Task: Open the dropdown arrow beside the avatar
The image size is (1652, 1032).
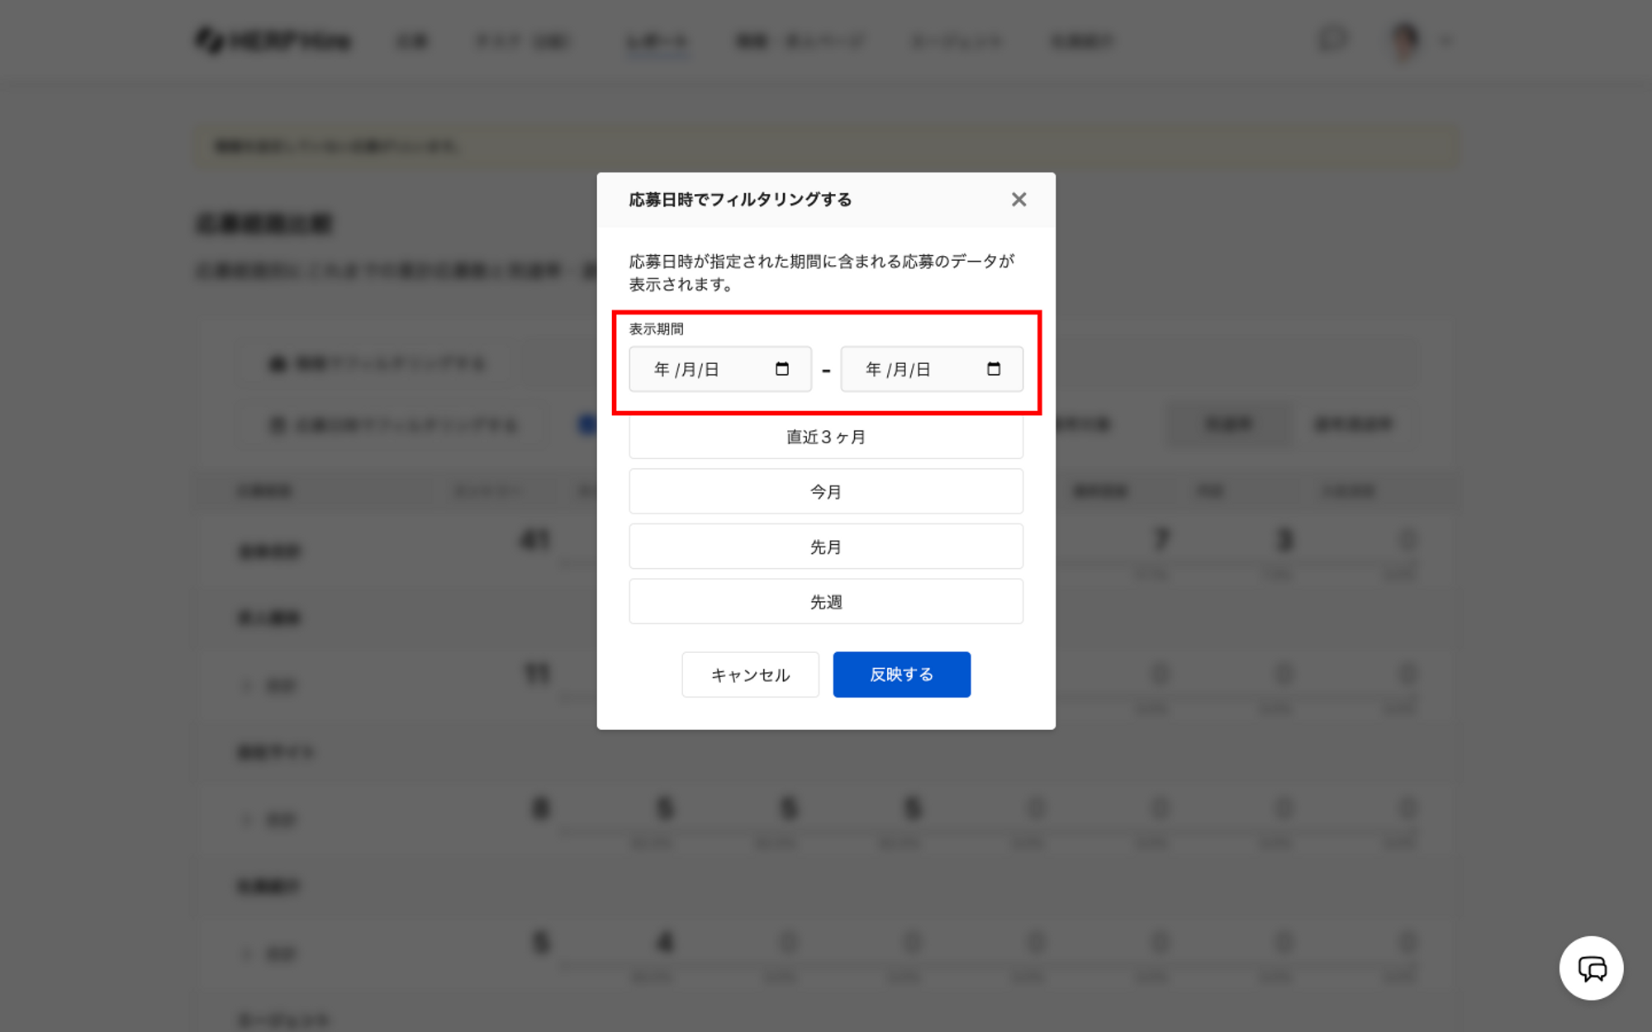Action: [x=1445, y=40]
